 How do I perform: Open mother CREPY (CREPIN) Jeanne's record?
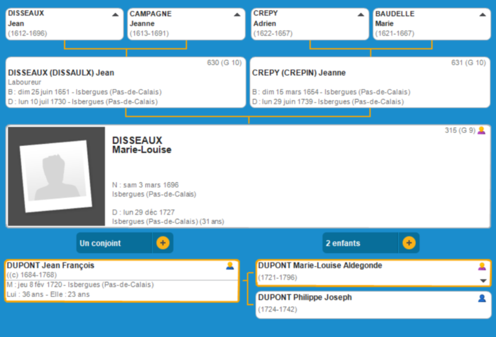tap(298, 73)
